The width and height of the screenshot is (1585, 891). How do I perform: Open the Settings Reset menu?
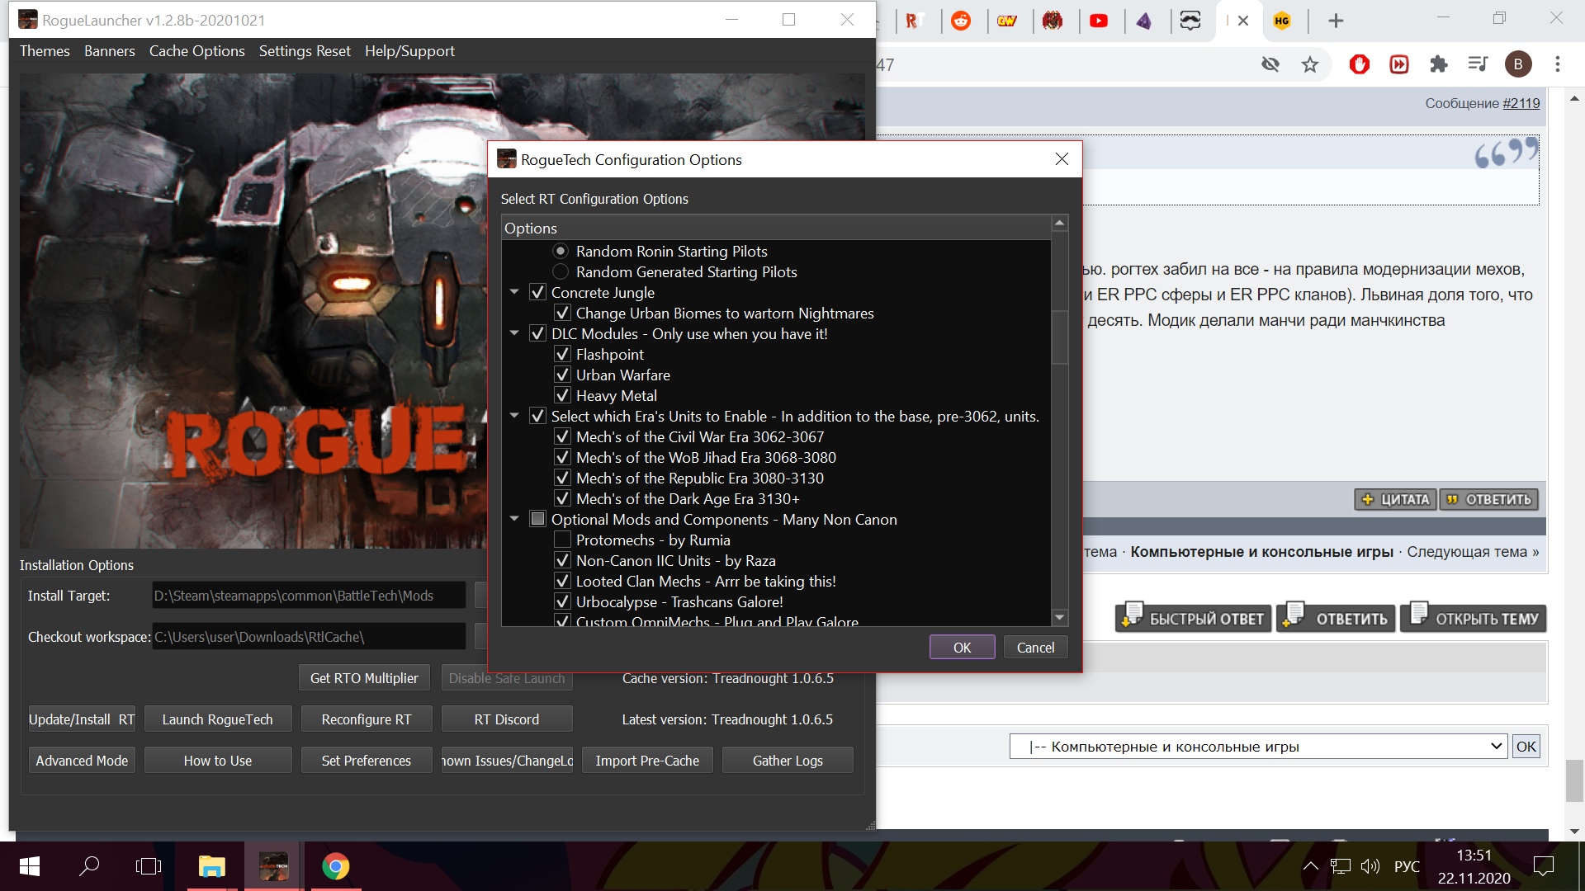[x=305, y=51]
